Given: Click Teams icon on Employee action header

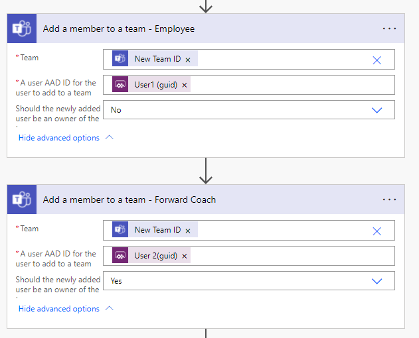Looking at the screenshot, I should point(21,29).
